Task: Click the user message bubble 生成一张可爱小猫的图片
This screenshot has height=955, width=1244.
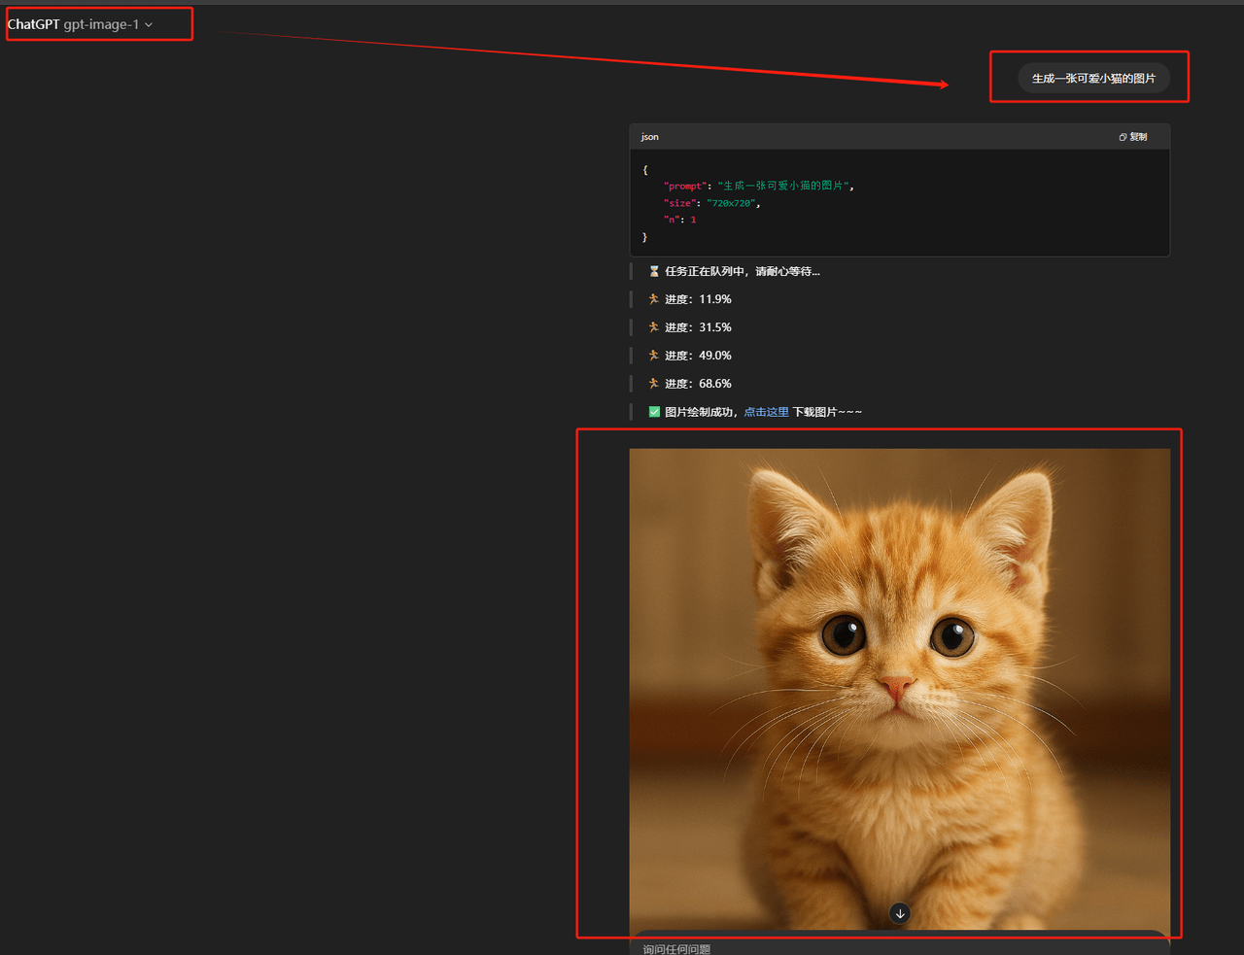Action: point(1093,78)
